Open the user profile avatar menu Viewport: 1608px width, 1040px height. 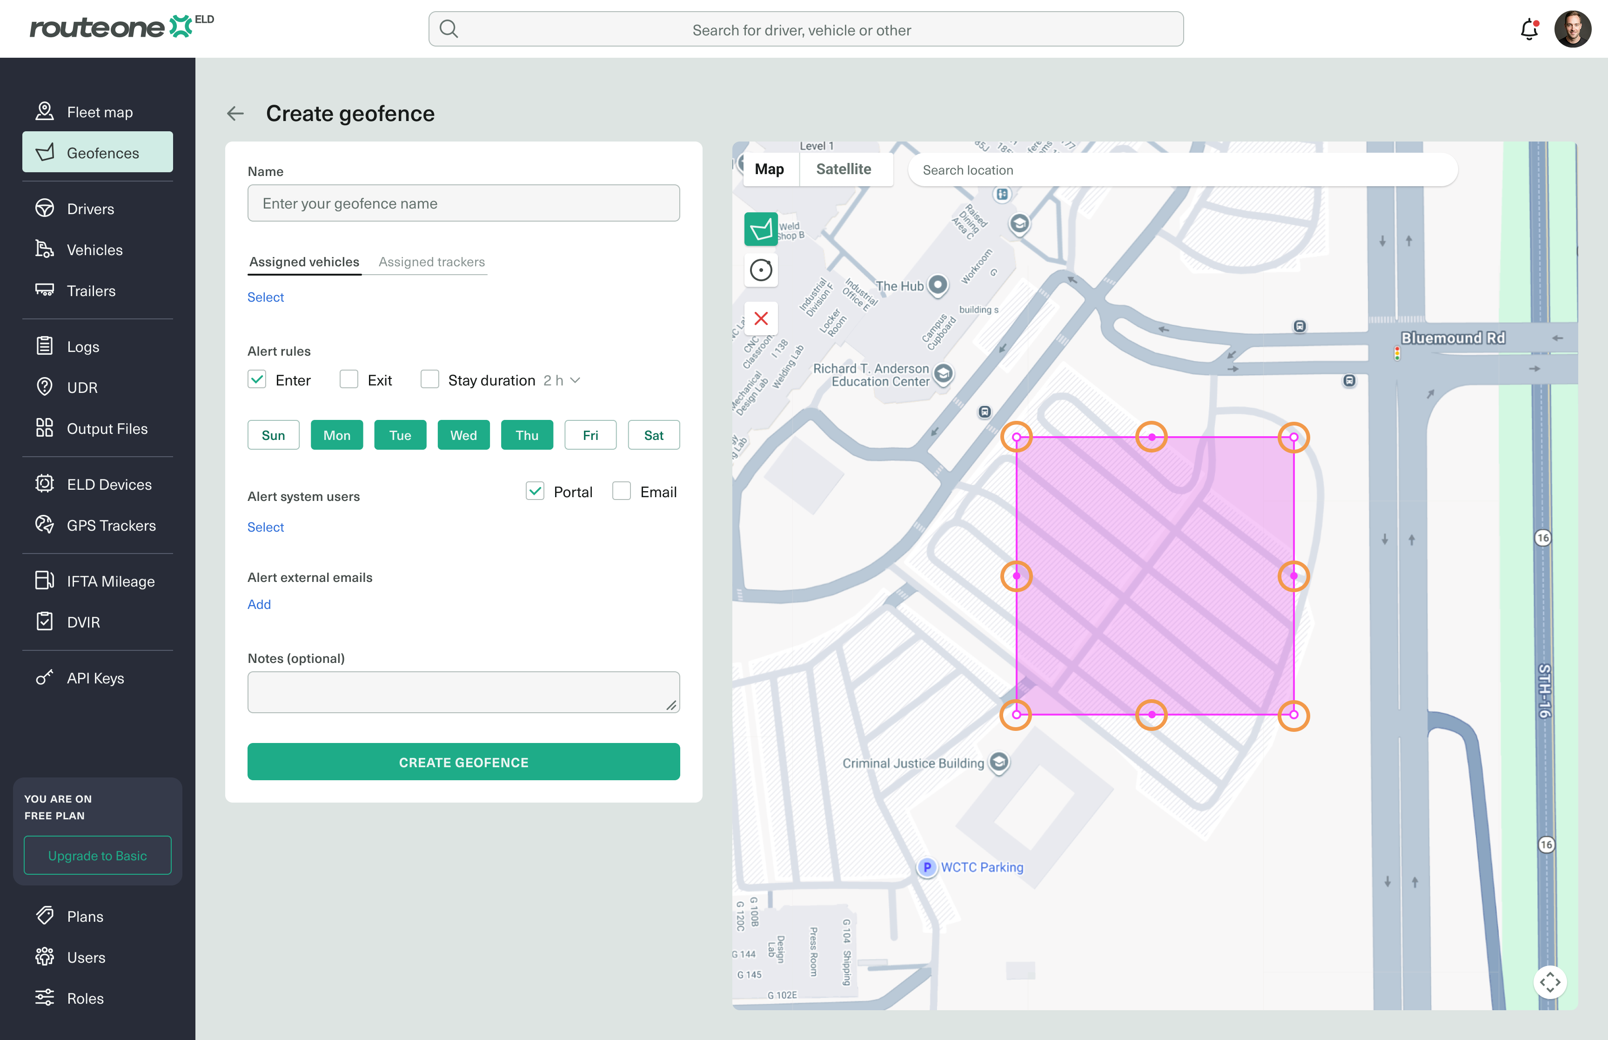pos(1572,29)
